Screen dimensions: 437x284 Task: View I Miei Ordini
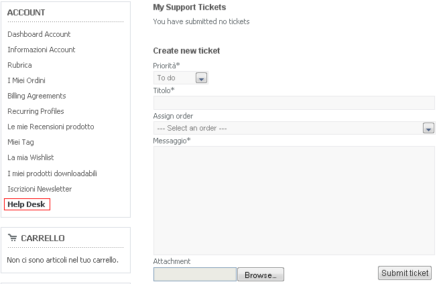[x=27, y=80]
